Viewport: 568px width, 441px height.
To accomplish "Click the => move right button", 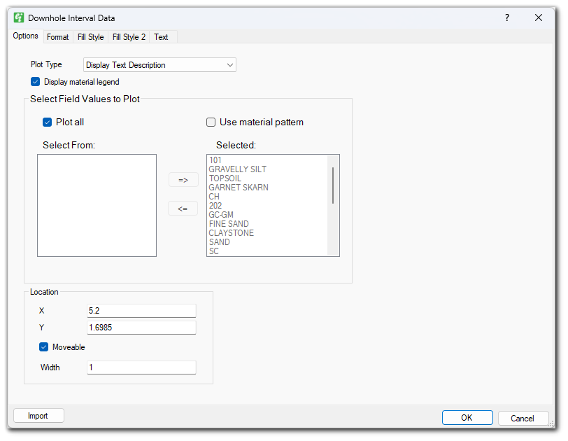I will tap(183, 180).
